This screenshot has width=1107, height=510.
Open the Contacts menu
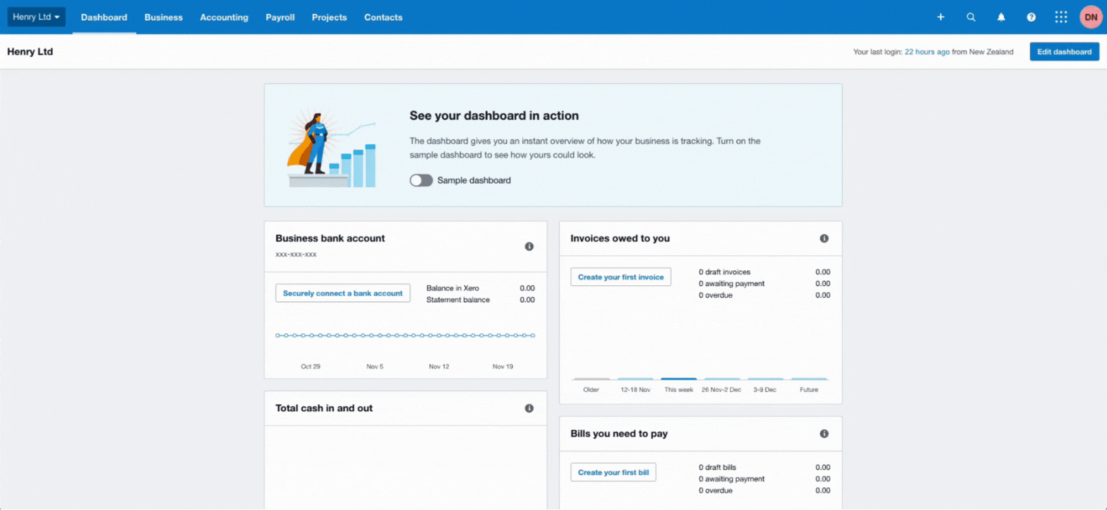click(383, 17)
